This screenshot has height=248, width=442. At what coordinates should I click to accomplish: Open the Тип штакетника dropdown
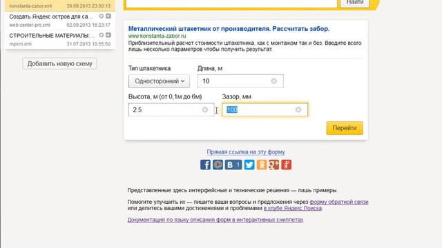coord(159,81)
